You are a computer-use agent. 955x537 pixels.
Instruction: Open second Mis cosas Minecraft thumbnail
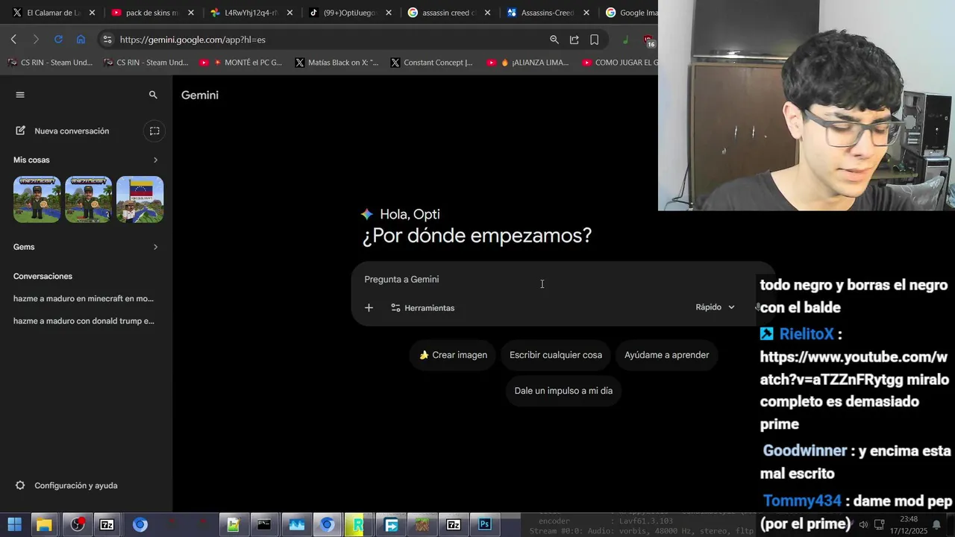coord(88,199)
